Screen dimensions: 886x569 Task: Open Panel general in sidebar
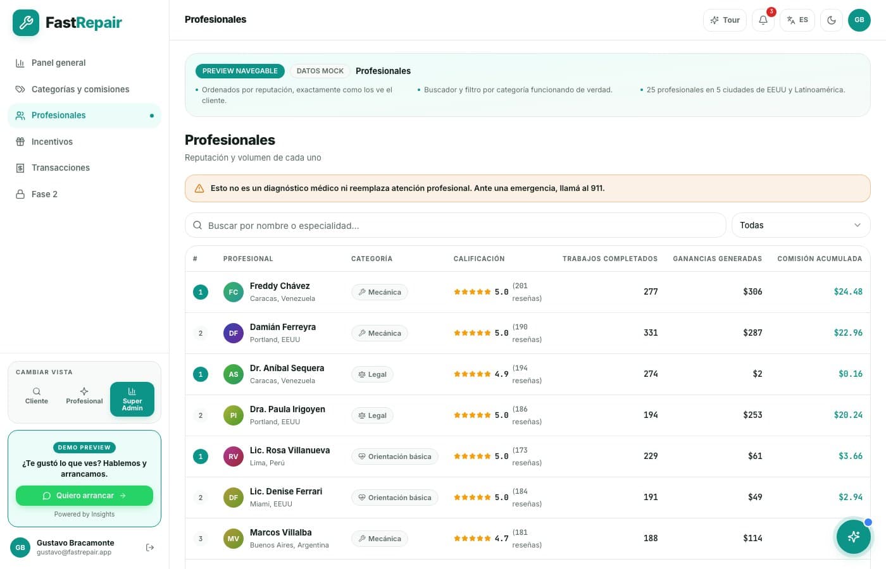pyautogui.click(x=84, y=63)
